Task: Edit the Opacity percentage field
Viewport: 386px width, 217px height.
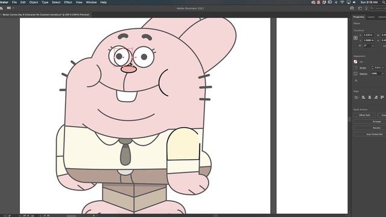Action: tap(375, 74)
